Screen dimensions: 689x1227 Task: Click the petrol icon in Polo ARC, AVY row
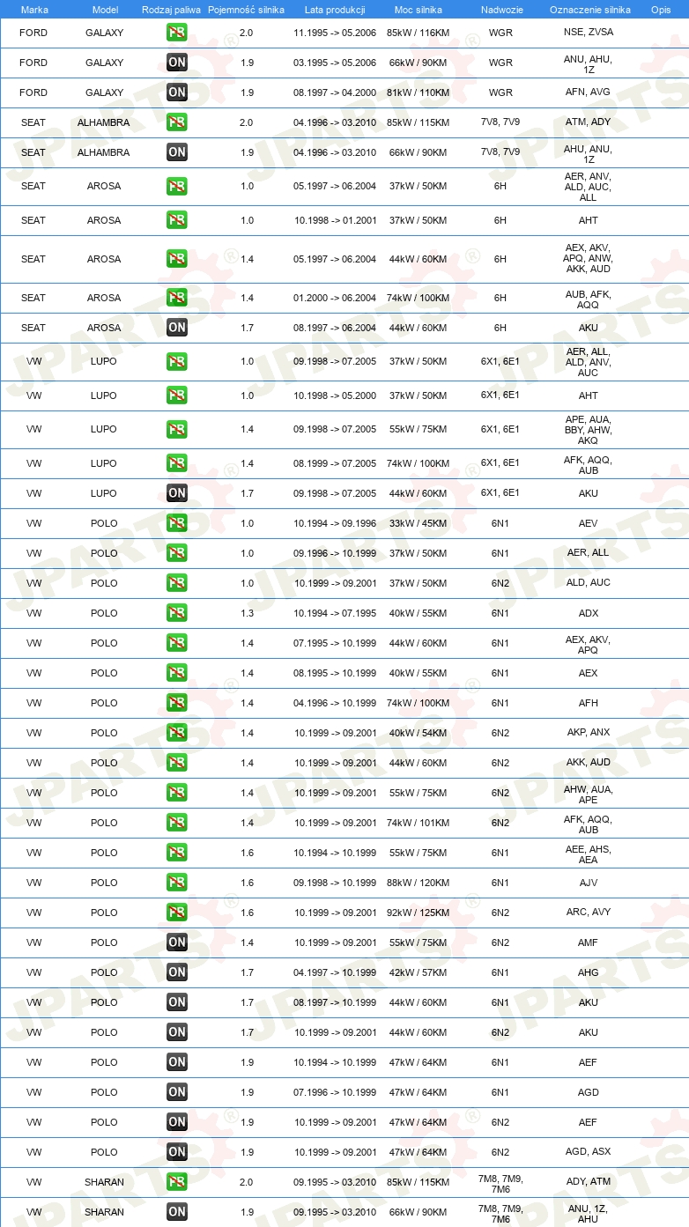pyautogui.click(x=177, y=913)
